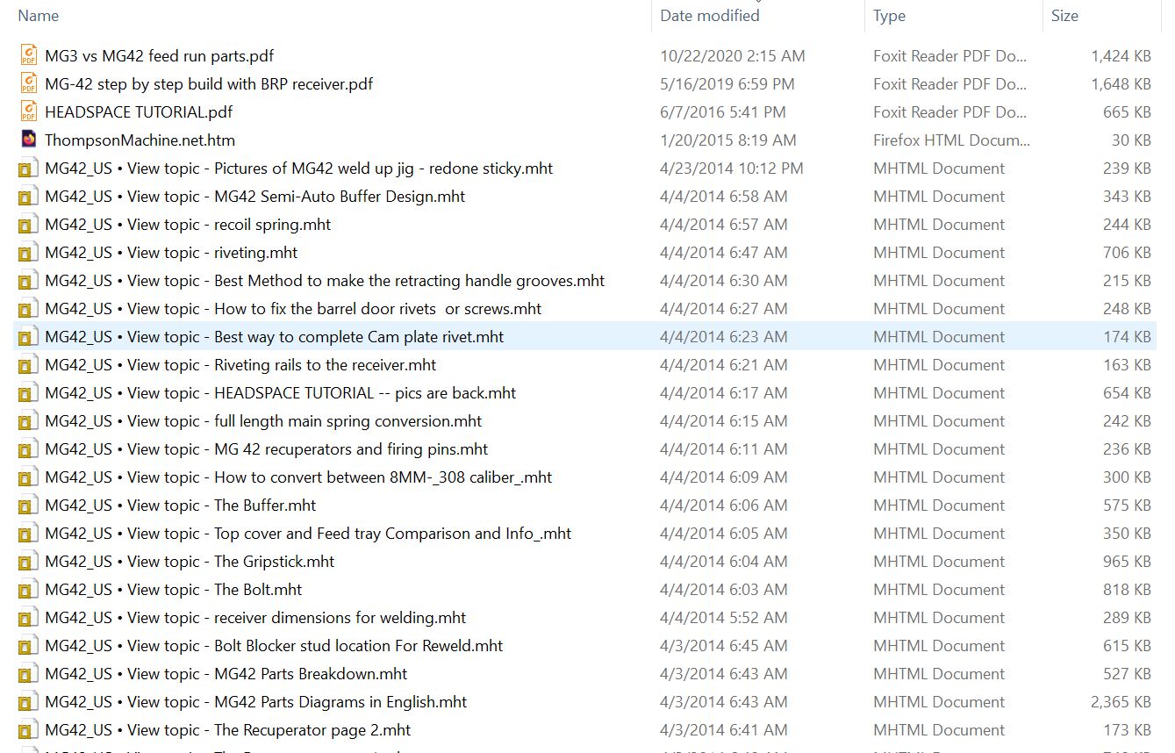Click the 2,365 KB size value

coord(1121,702)
